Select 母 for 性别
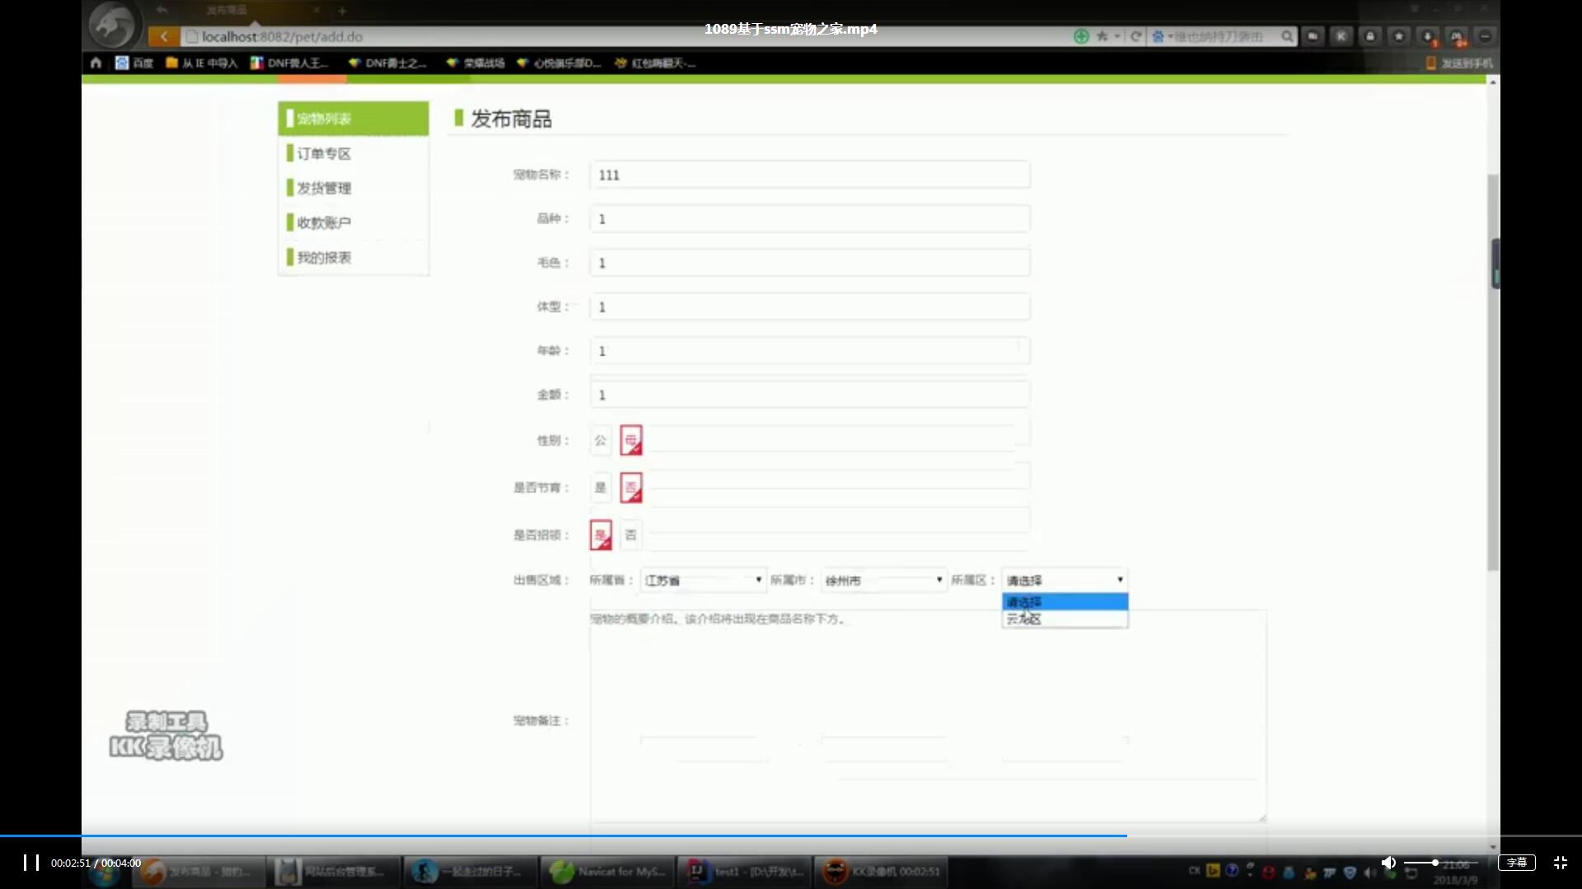 [x=631, y=440]
